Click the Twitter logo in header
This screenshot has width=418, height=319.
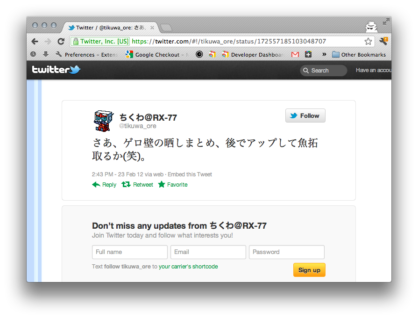click(x=56, y=70)
